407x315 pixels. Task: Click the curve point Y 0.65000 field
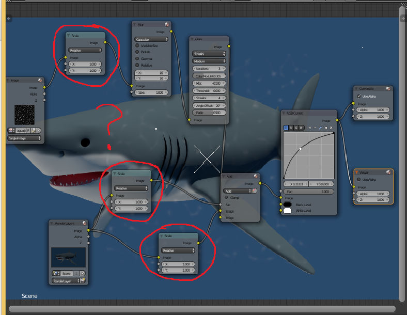(321, 184)
